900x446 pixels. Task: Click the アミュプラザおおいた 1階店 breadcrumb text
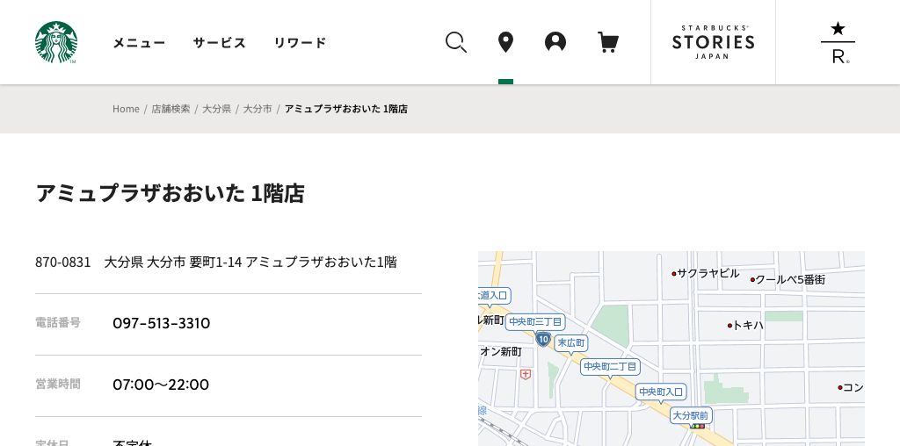[346, 109]
